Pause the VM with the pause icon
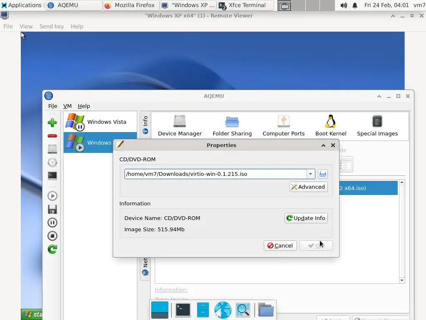 (52, 222)
